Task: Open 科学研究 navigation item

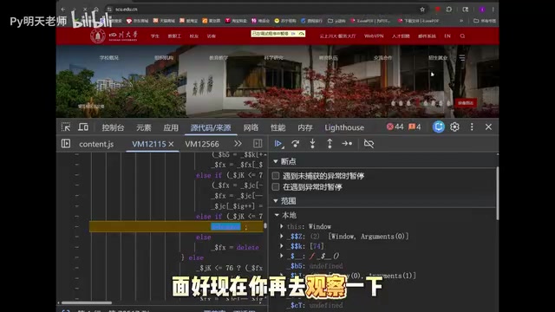Action: pyautogui.click(x=273, y=58)
